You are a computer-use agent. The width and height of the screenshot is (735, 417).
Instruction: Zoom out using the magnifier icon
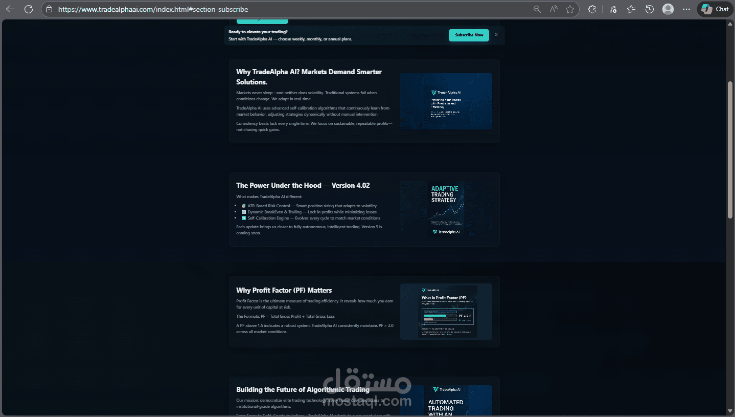[x=537, y=9]
